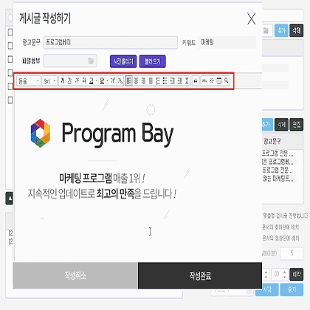Open the font family dropdown

coord(29,80)
